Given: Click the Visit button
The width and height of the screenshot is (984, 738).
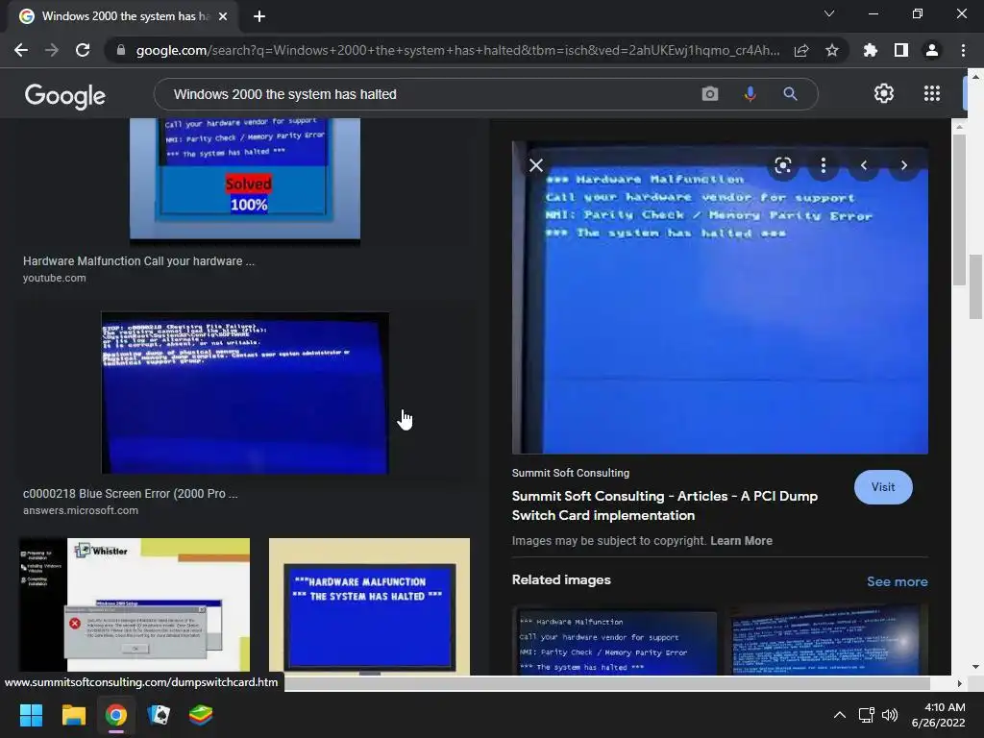Looking at the screenshot, I should pyautogui.click(x=883, y=487).
